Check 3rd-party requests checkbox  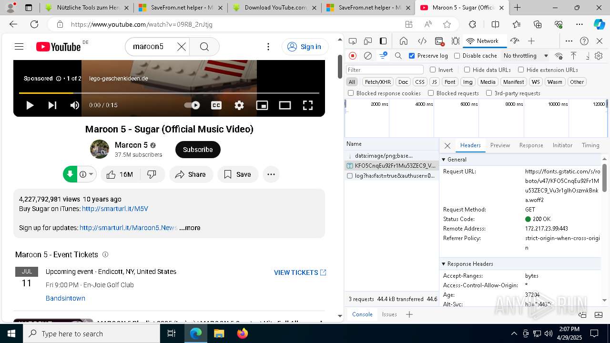point(489,93)
